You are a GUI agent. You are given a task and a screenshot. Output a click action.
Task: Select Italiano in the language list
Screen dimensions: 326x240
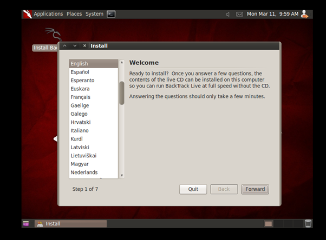coord(94,131)
